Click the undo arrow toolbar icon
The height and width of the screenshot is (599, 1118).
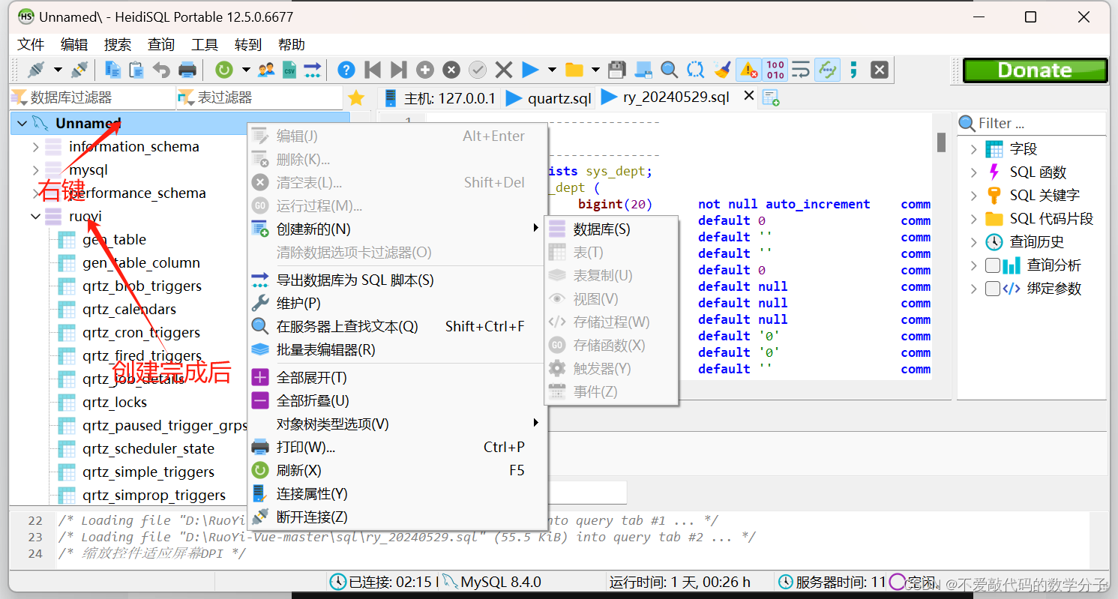[161, 70]
